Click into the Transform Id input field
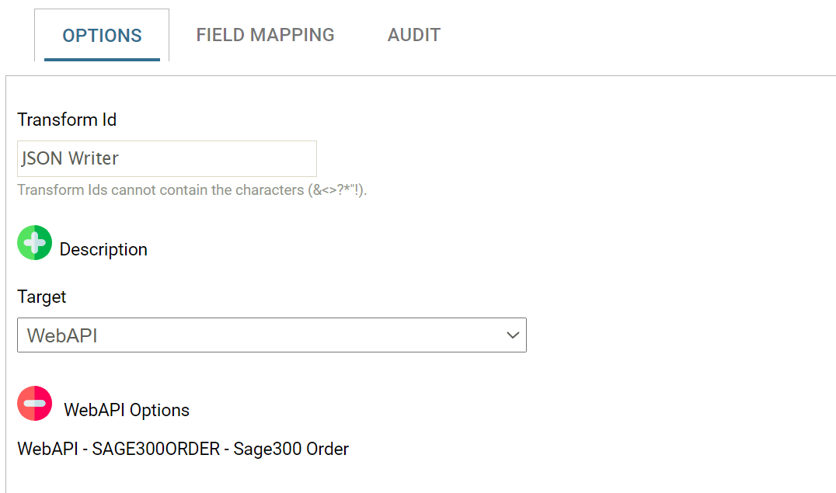The image size is (836, 493). point(167,158)
